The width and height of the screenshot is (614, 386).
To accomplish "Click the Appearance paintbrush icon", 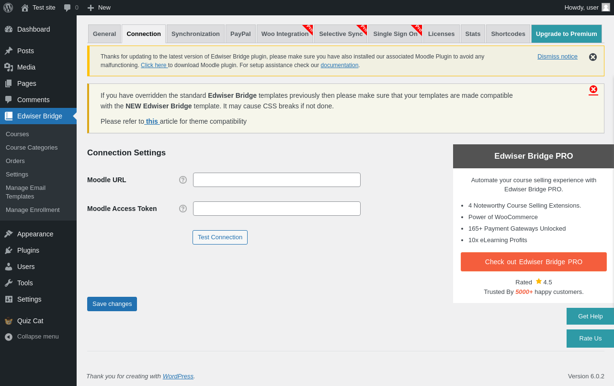I will (x=9, y=234).
